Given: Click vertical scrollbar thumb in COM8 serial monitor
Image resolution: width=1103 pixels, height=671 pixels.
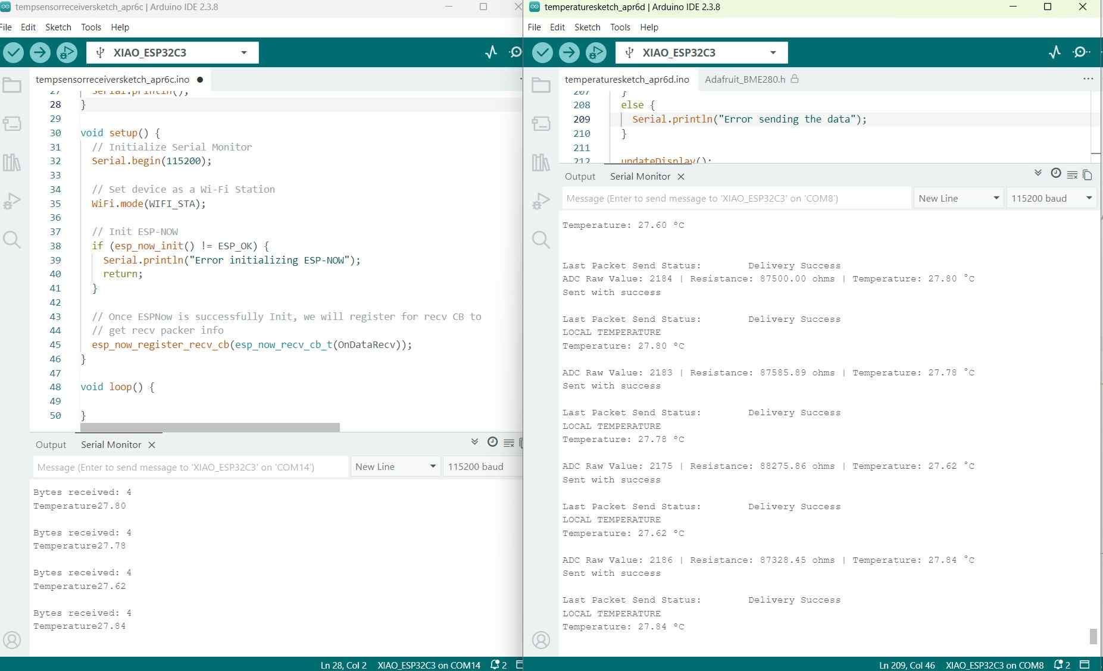Looking at the screenshot, I should 1093,636.
